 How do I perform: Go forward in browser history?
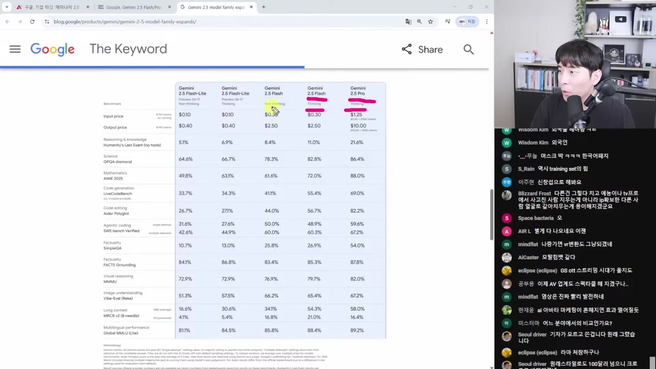tap(20, 21)
